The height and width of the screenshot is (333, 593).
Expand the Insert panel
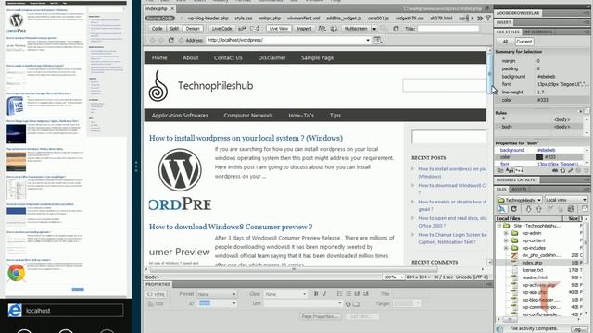(504, 22)
